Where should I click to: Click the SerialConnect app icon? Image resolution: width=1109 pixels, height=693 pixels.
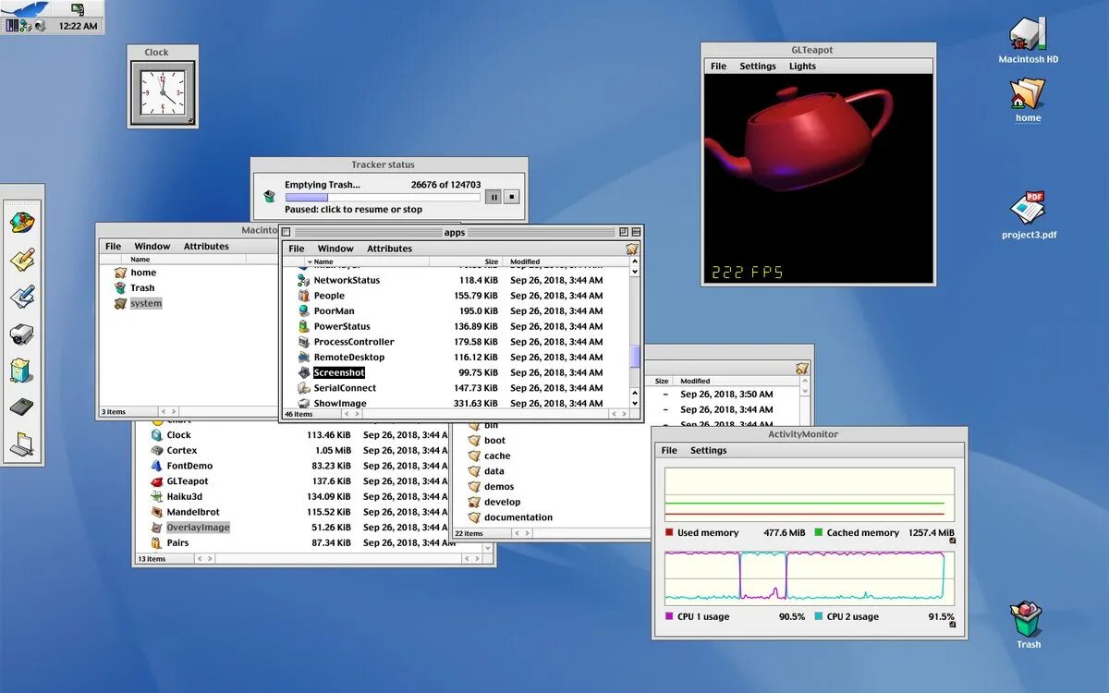(303, 388)
